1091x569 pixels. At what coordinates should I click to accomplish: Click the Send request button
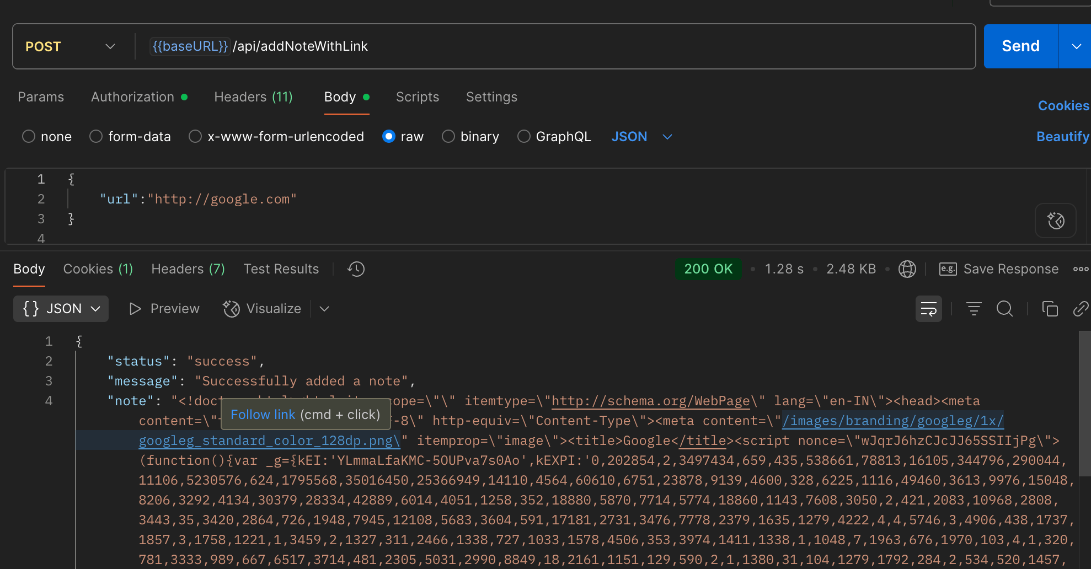point(1020,46)
